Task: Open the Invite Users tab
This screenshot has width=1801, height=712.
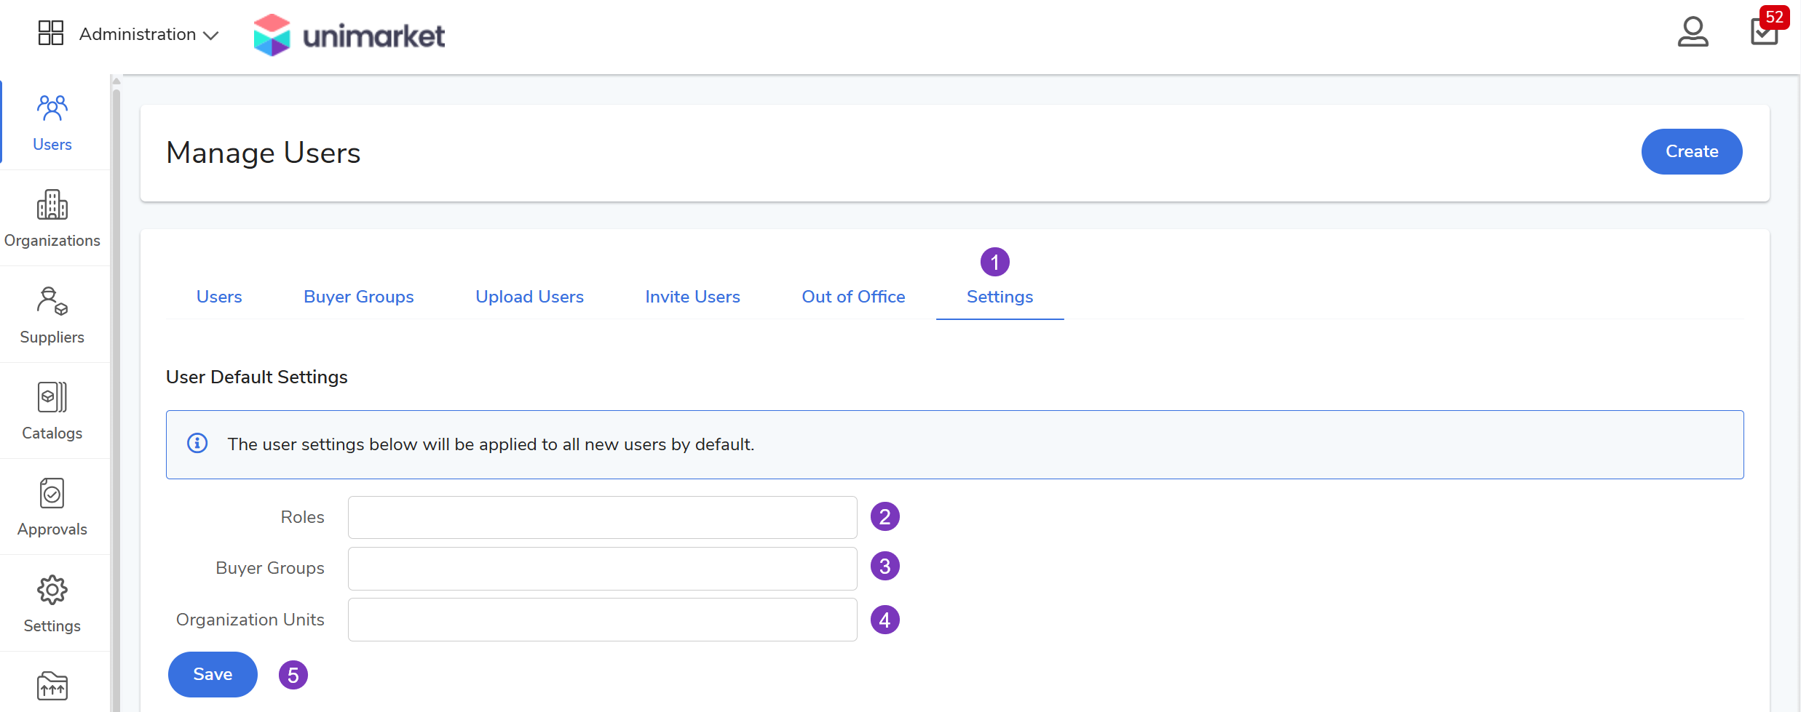Action: [x=692, y=297]
